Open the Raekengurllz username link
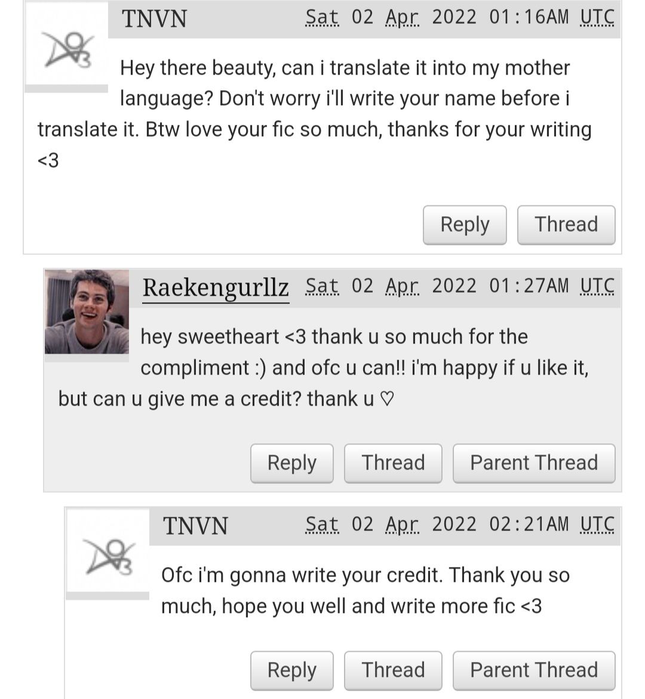645x699 pixels. coord(216,288)
